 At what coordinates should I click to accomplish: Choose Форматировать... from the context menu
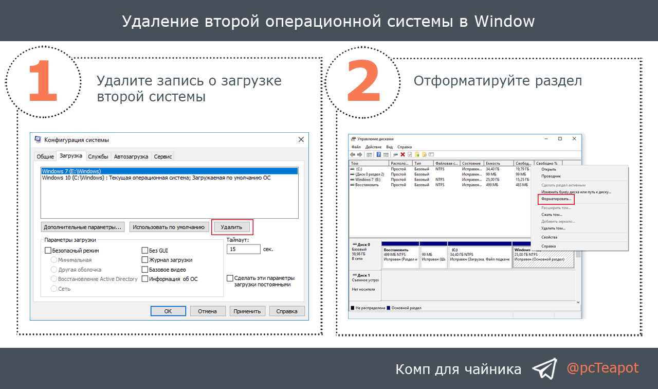point(556,199)
